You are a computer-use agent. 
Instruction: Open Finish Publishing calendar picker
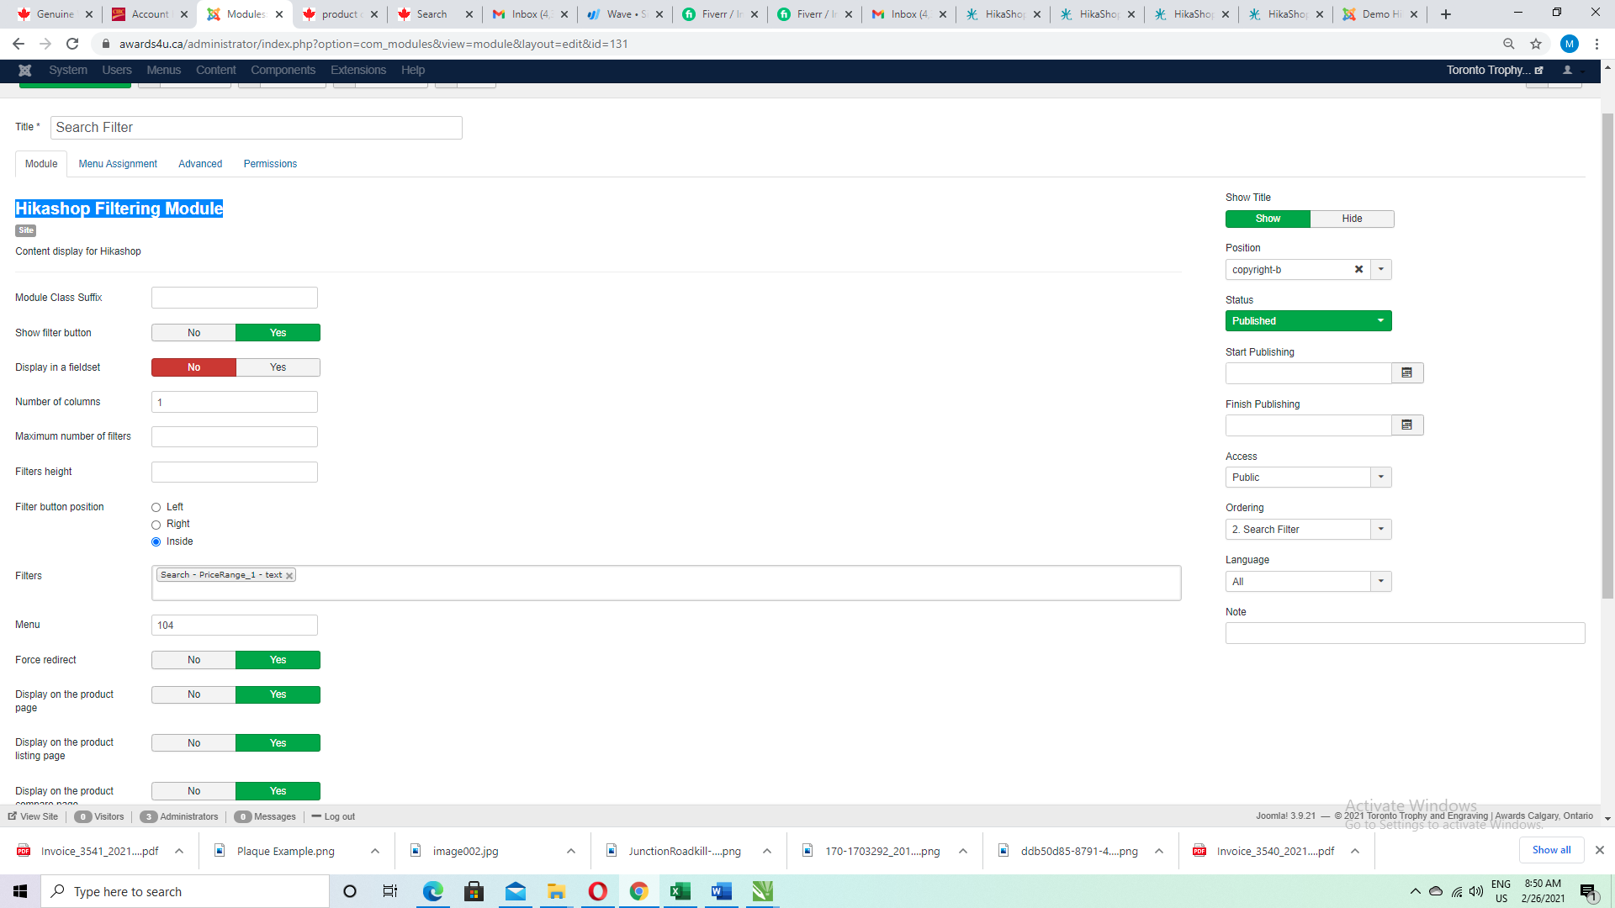1406,425
